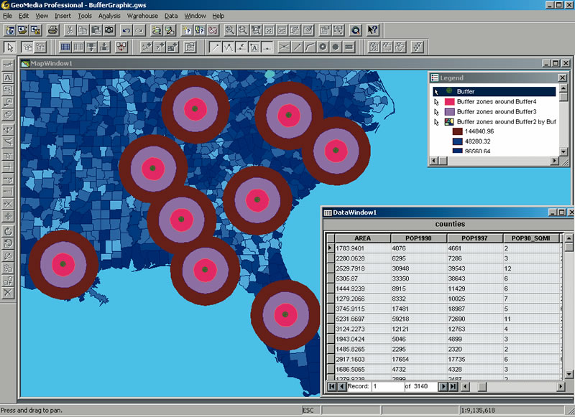575x417 pixels.
Task: Select the Insert Text tool in left toolbar
Action: (x=8, y=78)
